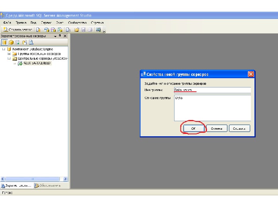Click the Создать запрос toolbar button
The height and width of the screenshot is (209, 278).
[x=18, y=29]
